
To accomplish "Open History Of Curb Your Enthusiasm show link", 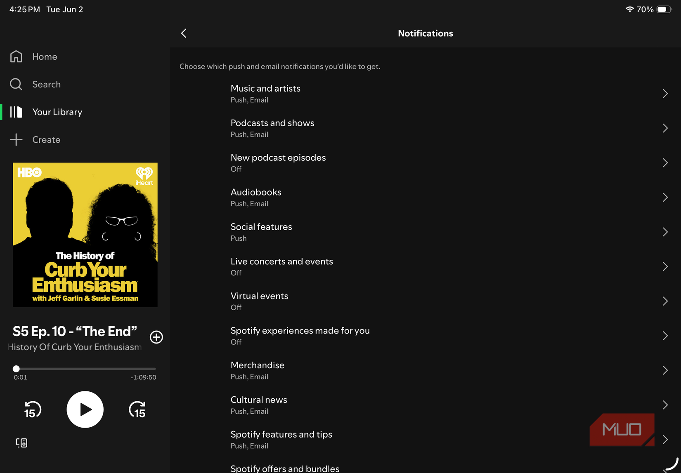I will (75, 347).
